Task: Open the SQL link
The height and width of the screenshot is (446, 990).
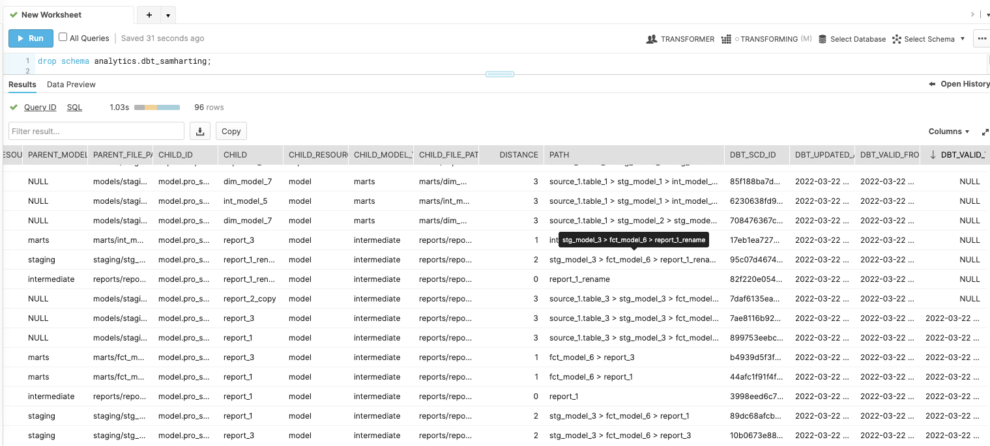Action: click(74, 107)
